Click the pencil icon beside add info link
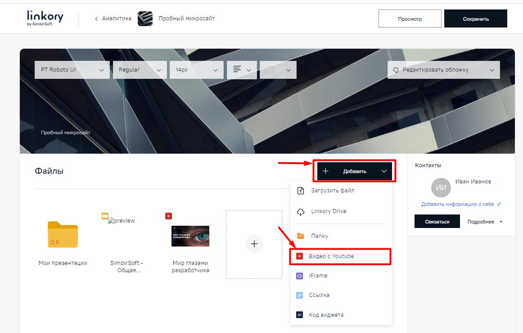This screenshot has height=333, width=523. coord(499,204)
